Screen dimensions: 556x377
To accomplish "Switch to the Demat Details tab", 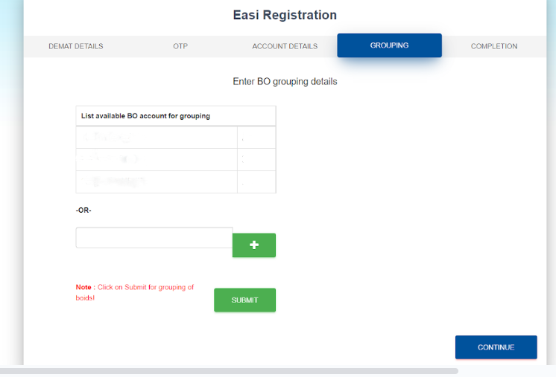I will [76, 46].
